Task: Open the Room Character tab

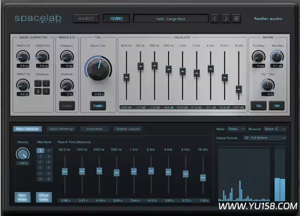Action: click(x=27, y=129)
